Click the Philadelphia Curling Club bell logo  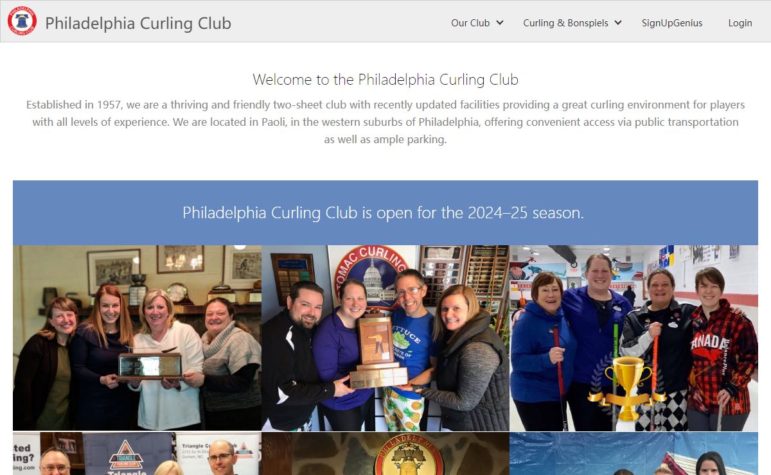pos(22,21)
